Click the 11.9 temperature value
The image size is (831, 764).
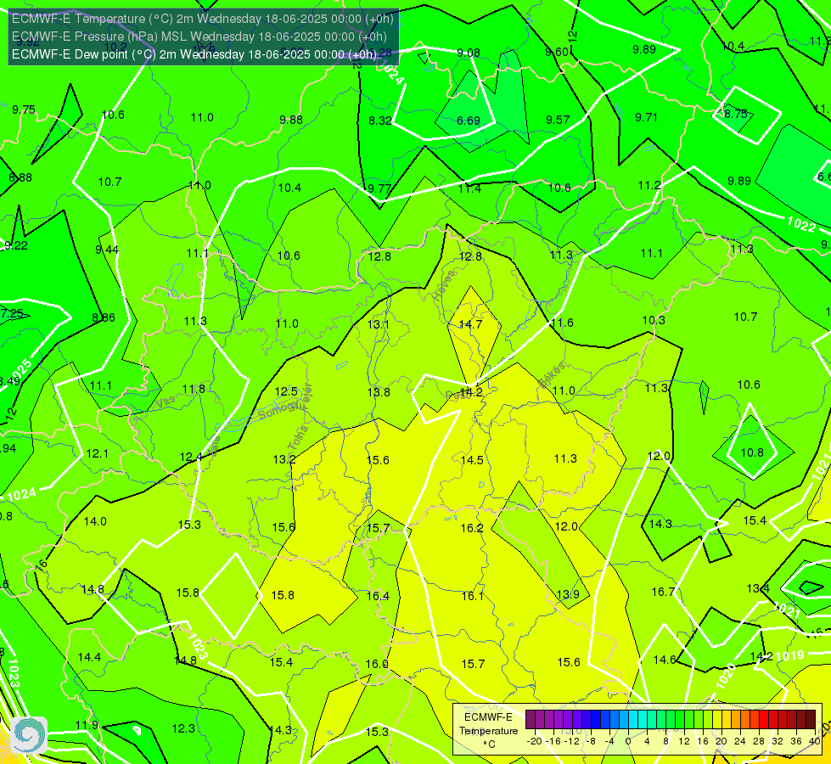click(x=87, y=725)
